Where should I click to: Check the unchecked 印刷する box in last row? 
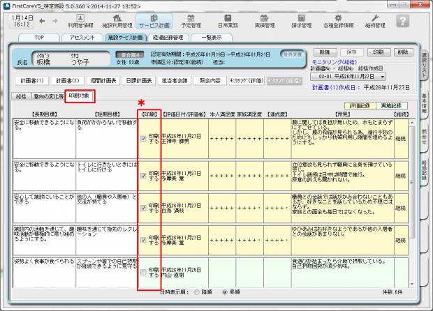pos(143,273)
